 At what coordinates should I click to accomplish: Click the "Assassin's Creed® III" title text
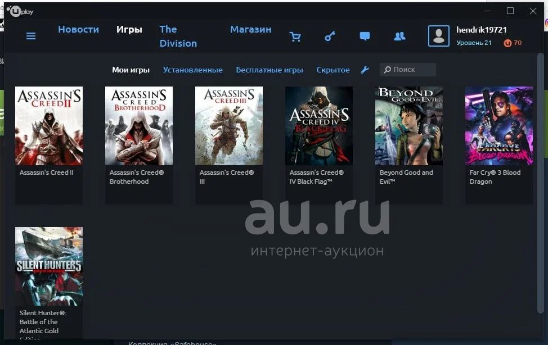[227, 177]
